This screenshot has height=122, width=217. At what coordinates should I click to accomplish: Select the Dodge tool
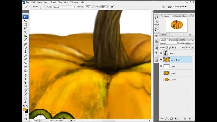pyautogui.click(x=25, y=70)
